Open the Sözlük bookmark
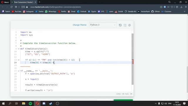Viewport: 188px width, 106px height. pyautogui.click(x=119, y=11)
